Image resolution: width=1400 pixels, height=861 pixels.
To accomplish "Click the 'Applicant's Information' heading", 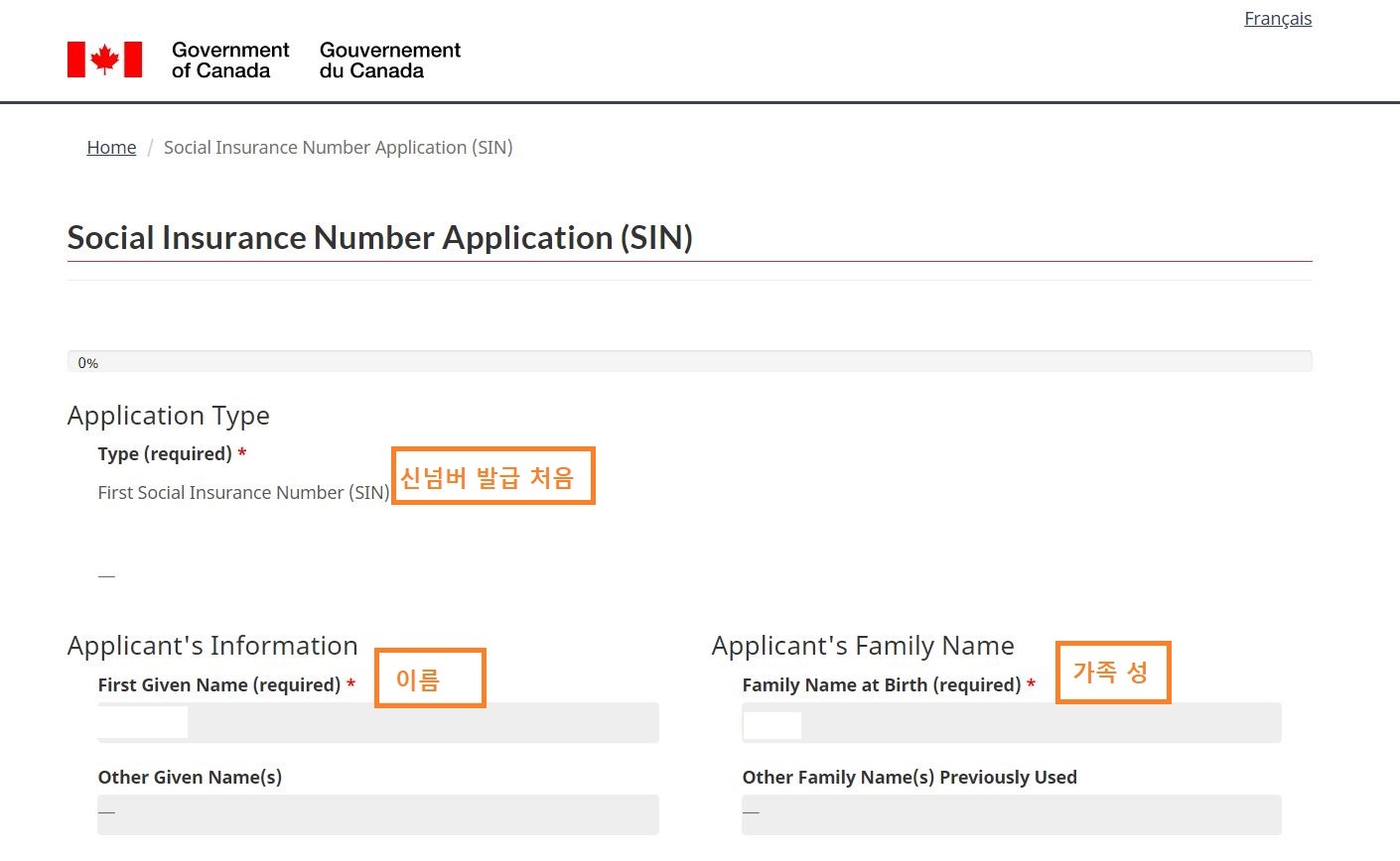I will (212, 646).
